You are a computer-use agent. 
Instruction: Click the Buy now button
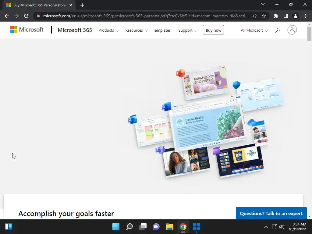[x=213, y=30]
